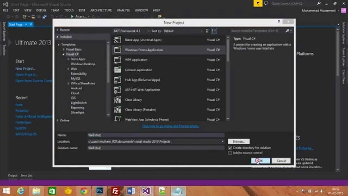Click Open Project... link on Start Page

(x=26, y=75)
